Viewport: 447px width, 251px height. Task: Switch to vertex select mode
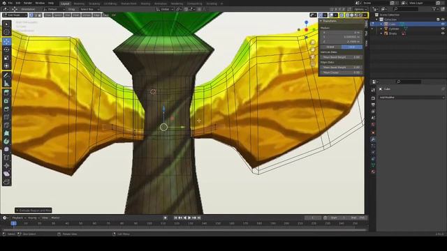31,15
